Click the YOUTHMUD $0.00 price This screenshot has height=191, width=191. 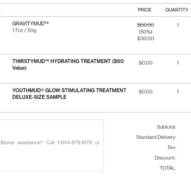(x=145, y=92)
